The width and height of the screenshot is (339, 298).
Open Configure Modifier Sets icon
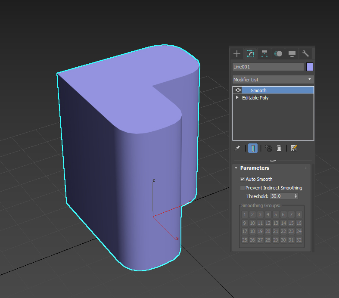coord(294,148)
